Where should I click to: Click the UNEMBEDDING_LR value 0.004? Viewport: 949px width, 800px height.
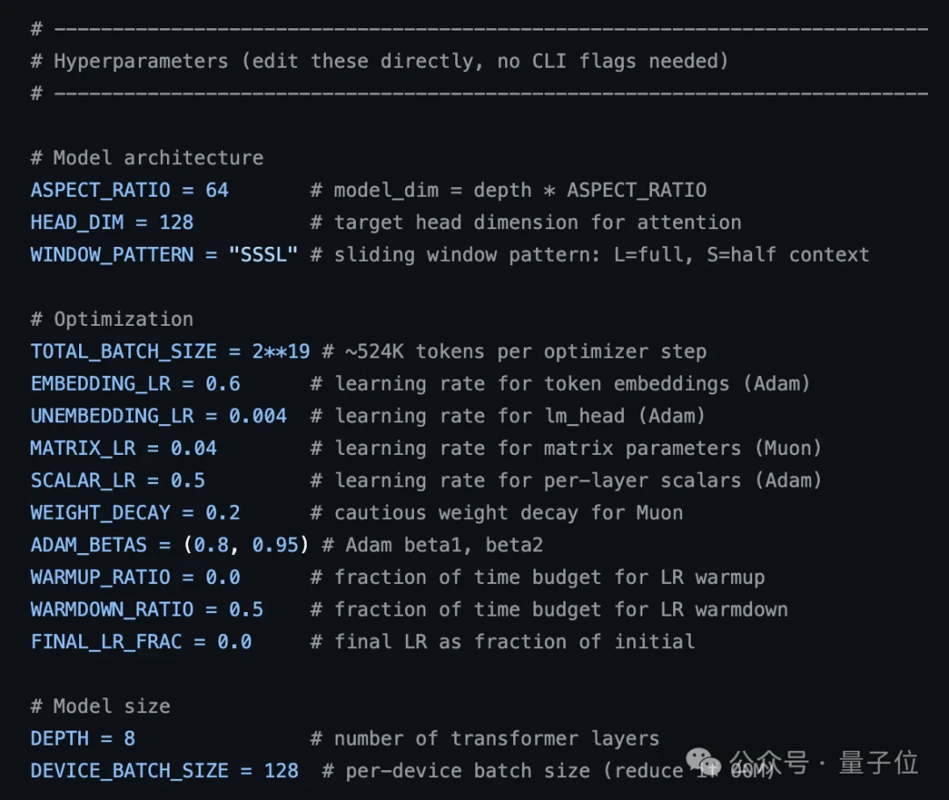coord(257,416)
